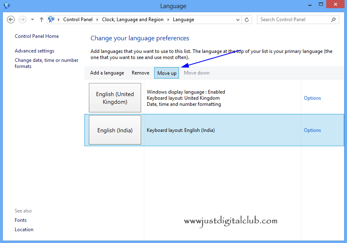347x243 pixels.
Task: Select Control Panel in the breadcrumb
Action: 77,20
